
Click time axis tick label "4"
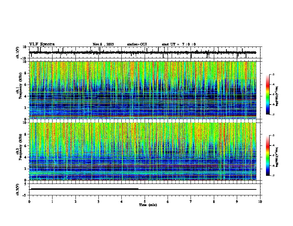(122, 202)
